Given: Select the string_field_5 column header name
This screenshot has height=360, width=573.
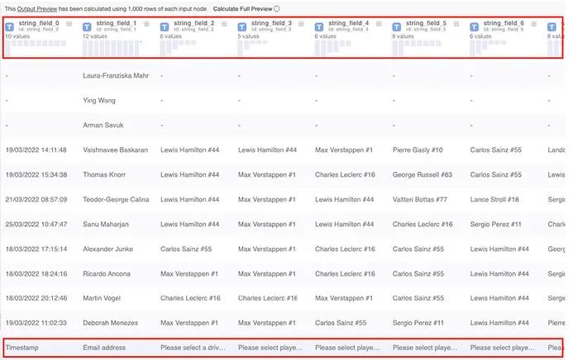Looking at the screenshot, I should tap(426, 23).
